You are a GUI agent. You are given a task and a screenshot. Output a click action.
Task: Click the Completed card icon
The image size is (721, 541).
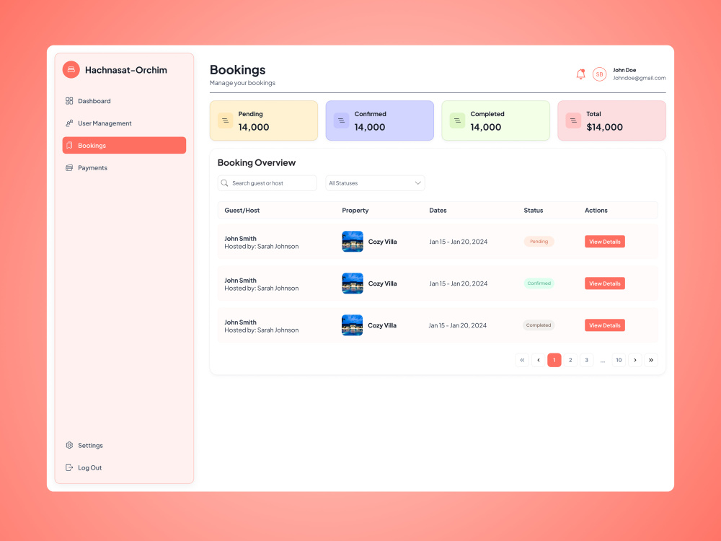(x=457, y=120)
